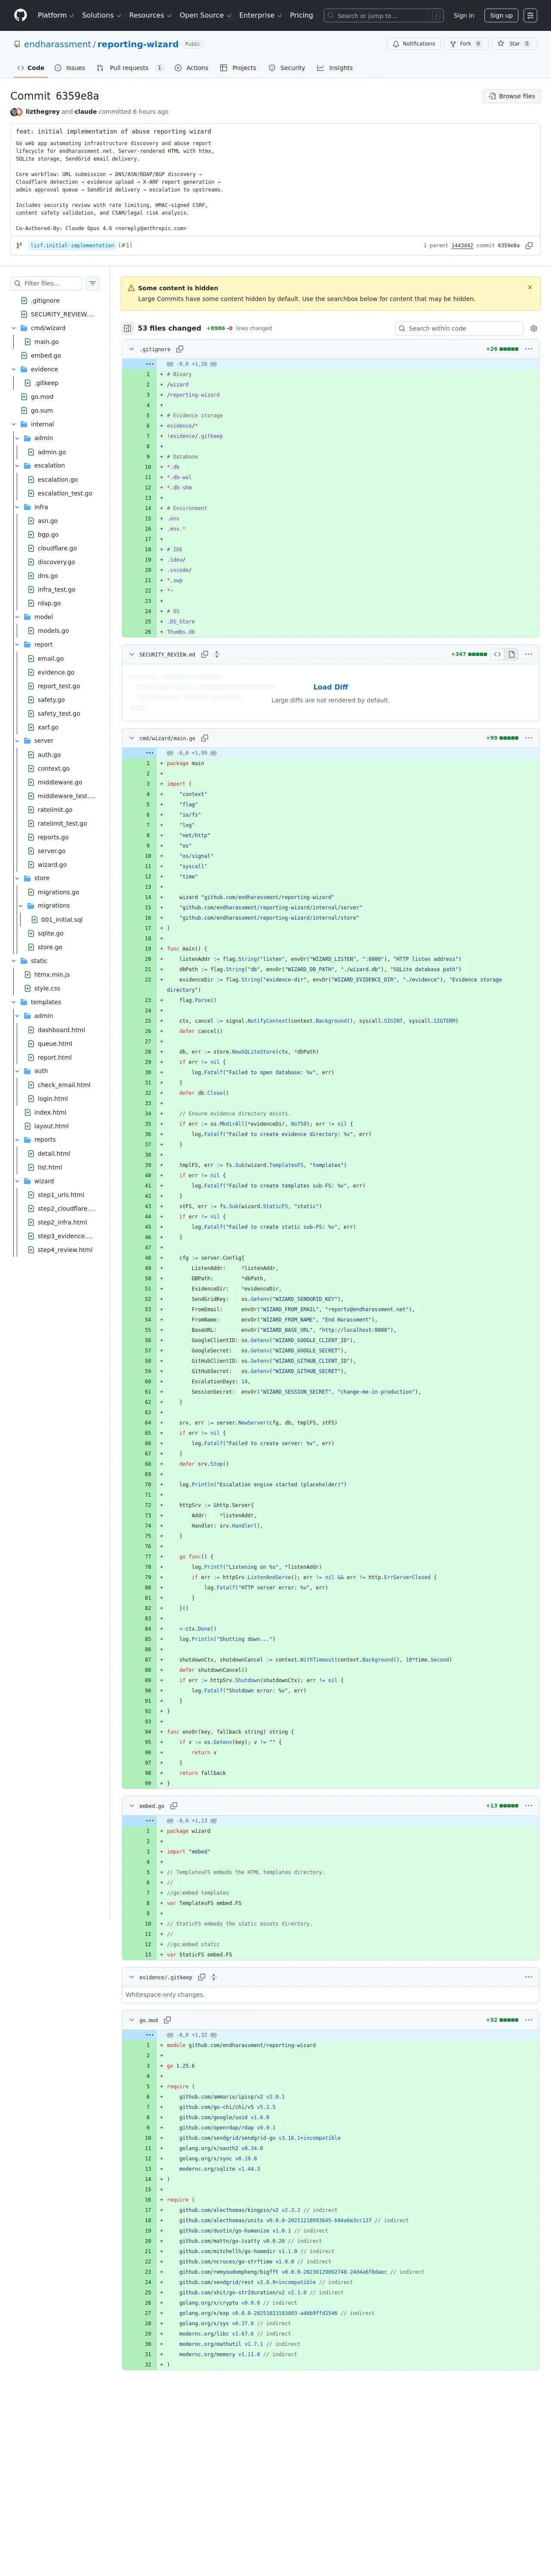Open the command palette icon in header
The width and height of the screenshot is (551, 2576).
pyautogui.click(x=530, y=15)
